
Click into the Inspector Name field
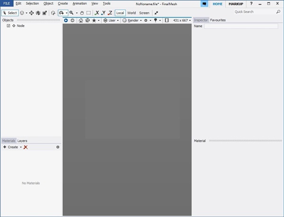click(240, 26)
